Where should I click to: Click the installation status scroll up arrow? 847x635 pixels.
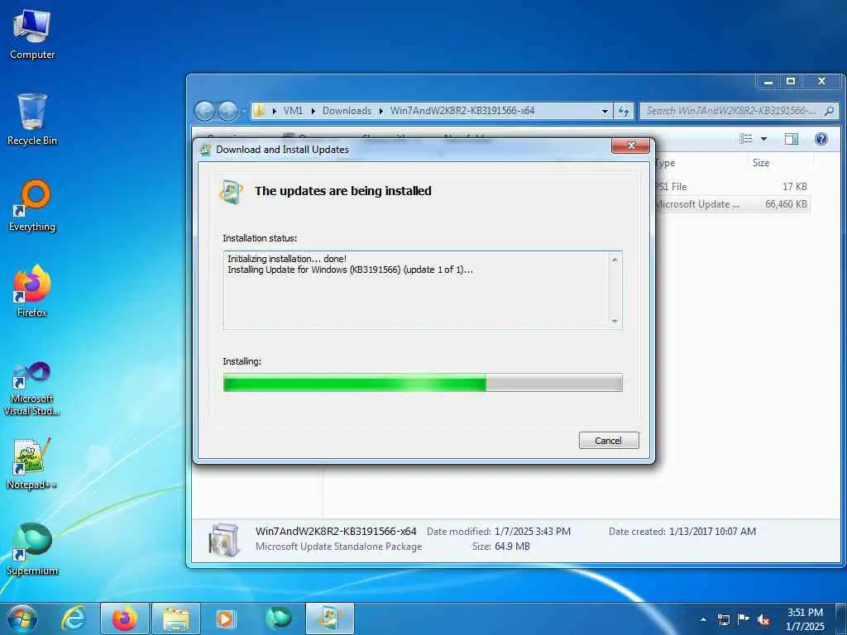tap(615, 260)
